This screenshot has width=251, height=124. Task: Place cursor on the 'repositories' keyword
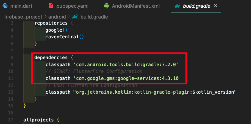click(x=51, y=23)
